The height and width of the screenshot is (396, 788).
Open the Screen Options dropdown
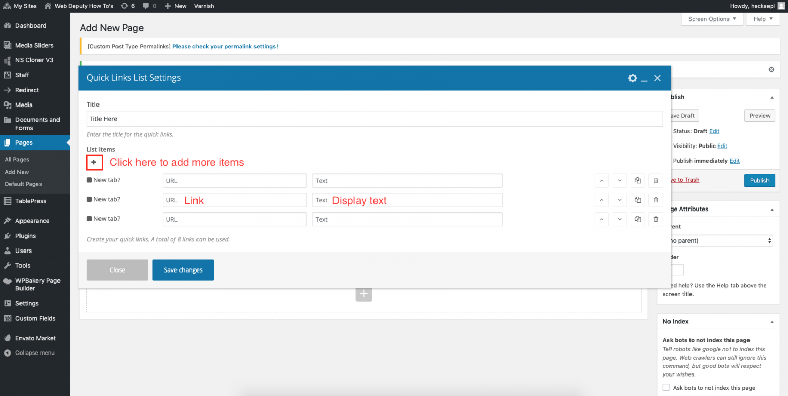[x=712, y=18]
